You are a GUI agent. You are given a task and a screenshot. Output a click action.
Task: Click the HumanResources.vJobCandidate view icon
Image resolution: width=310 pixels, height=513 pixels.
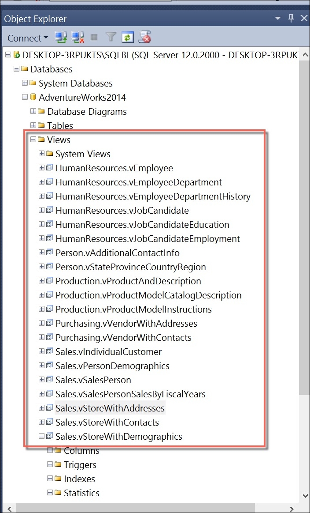coord(49,210)
